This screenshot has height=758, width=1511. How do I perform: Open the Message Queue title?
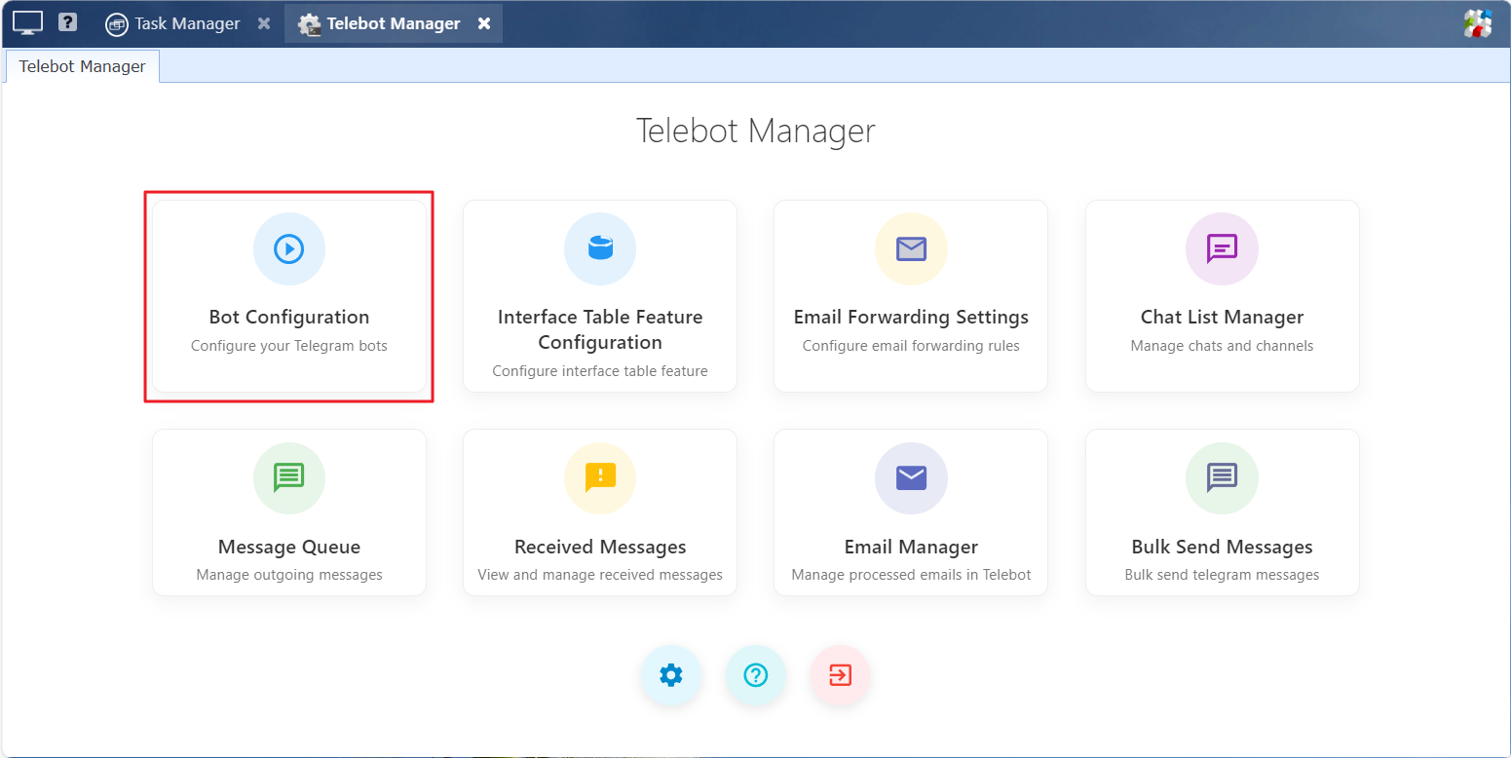289,547
